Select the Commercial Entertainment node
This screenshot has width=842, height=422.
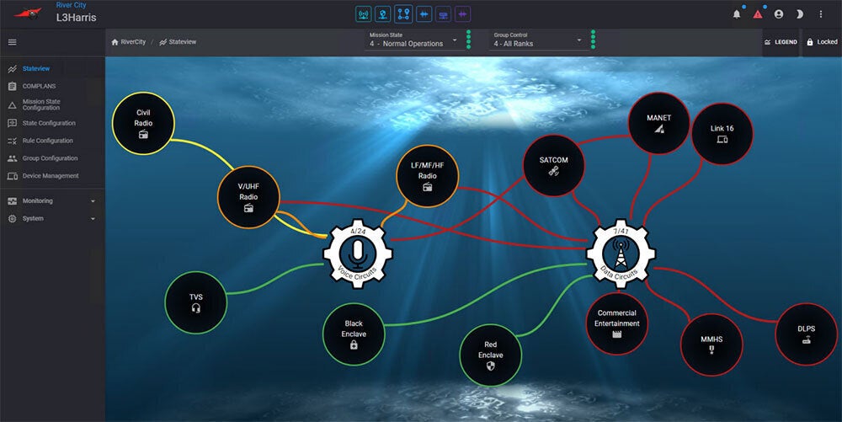click(617, 323)
